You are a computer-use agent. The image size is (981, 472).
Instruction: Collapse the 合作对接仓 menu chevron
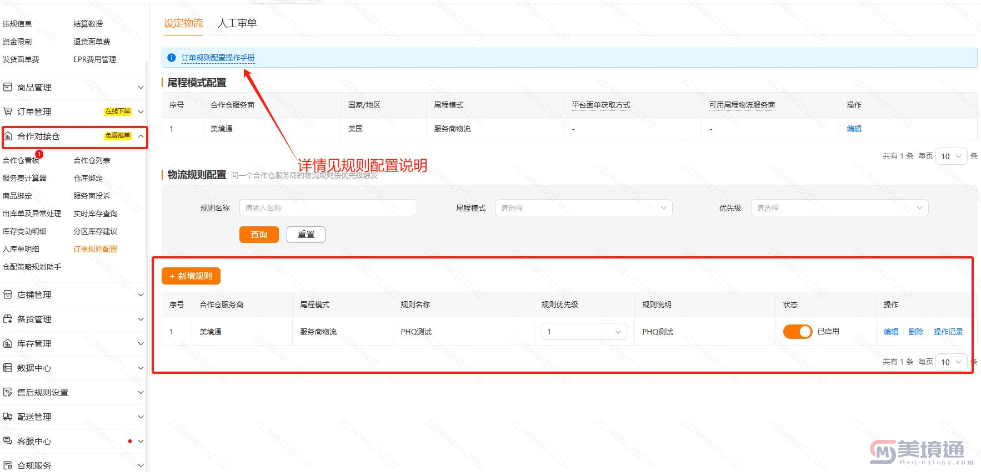coord(141,136)
